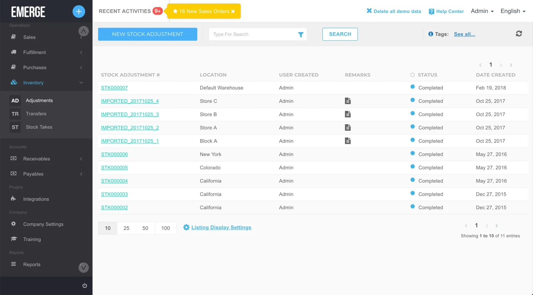
Task: Open remarks document icon for Block A row
Action: [x=347, y=141]
